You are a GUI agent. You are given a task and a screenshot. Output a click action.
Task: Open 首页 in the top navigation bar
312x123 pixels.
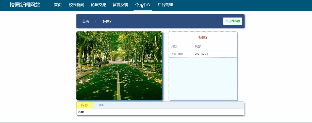pos(58,5)
